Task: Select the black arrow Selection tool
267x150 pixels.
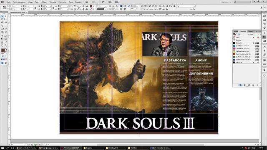Action: pyautogui.click(x=2, y=16)
